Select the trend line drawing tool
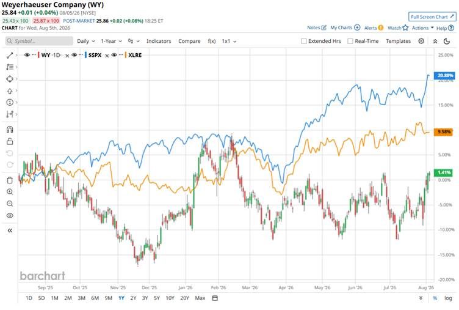This screenshot has width=459, height=310. [10, 55]
